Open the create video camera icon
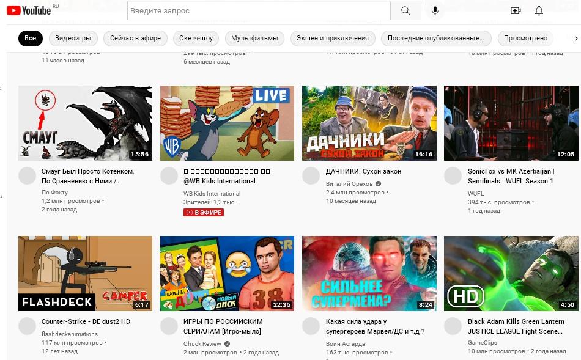The image size is (581, 360). click(x=516, y=11)
